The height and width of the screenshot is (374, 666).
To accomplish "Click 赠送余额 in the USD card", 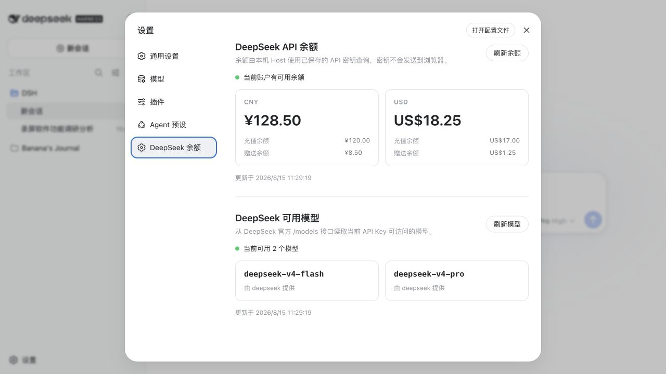I will 406,153.
